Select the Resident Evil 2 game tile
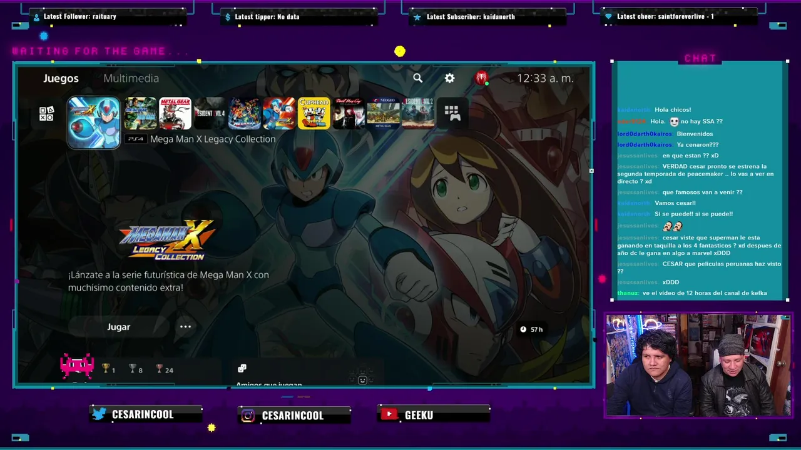The height and width of the screenshot is (450, 801). (x=417, y=113)
